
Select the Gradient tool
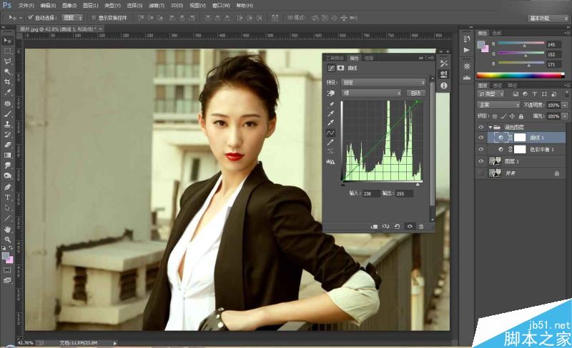(7, 155)
